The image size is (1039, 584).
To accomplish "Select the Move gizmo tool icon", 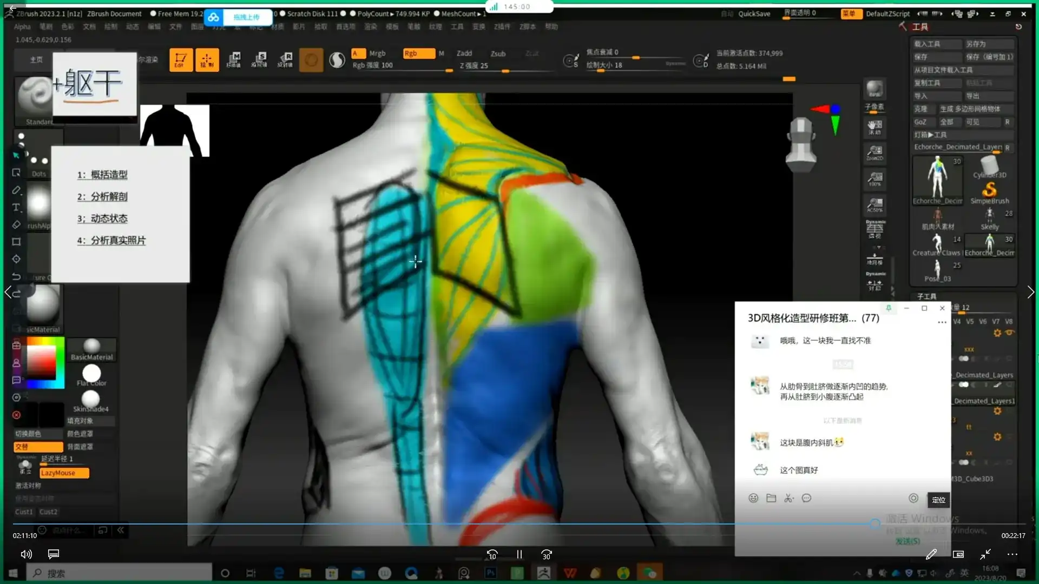I will [233, 60].
